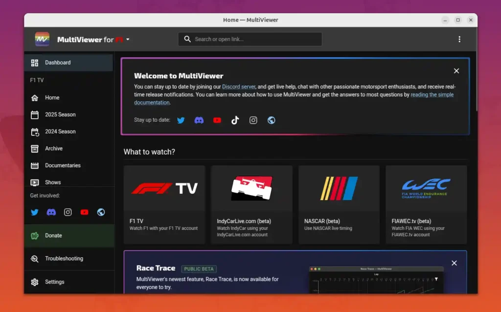
Task: Open the 2025 Season page
Action: tap(60, 114)
